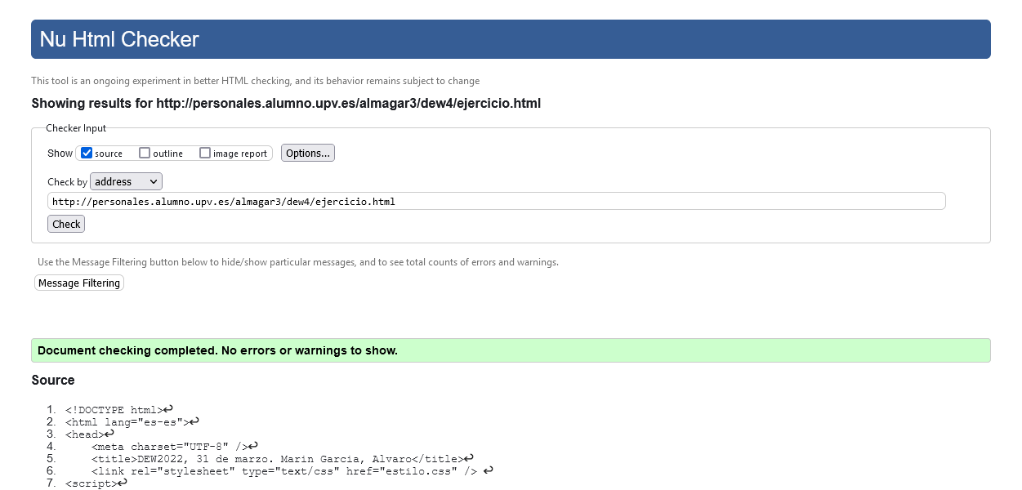
Task: Click source line 4 with meta charset
Action: (x=169, y=447)
